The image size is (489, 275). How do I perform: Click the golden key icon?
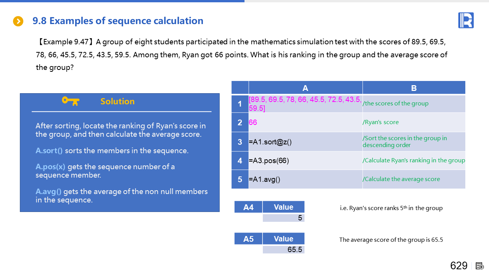click(70, 101)
